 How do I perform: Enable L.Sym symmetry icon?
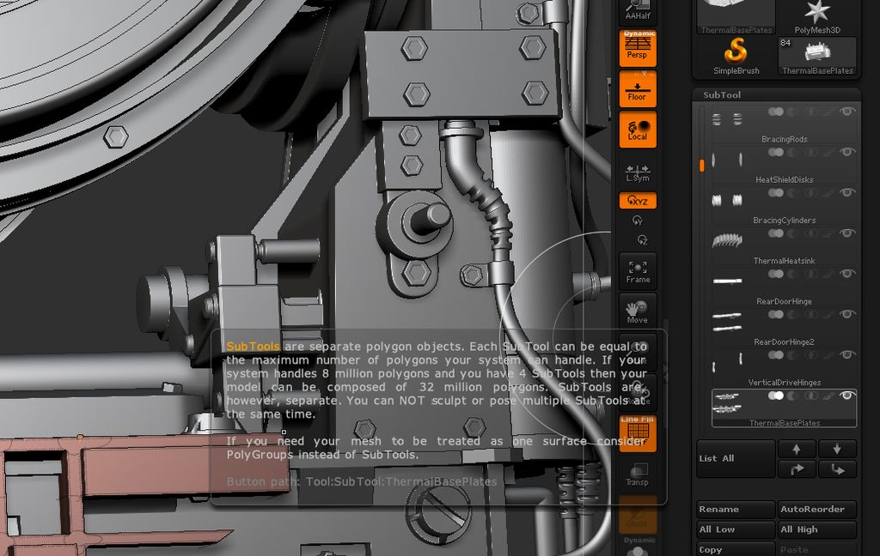(637, 172)
